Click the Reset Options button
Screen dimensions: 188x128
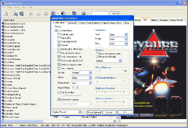tap(94, 112)
